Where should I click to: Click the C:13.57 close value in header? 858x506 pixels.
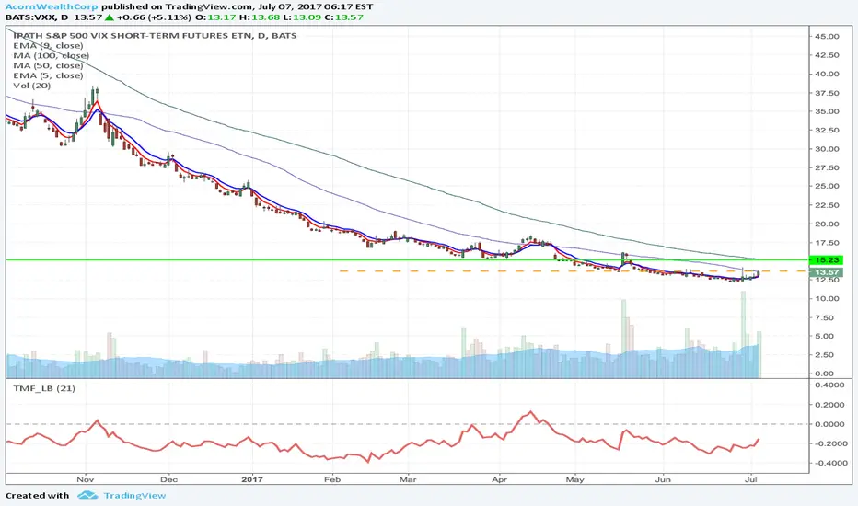coord(343,17)
